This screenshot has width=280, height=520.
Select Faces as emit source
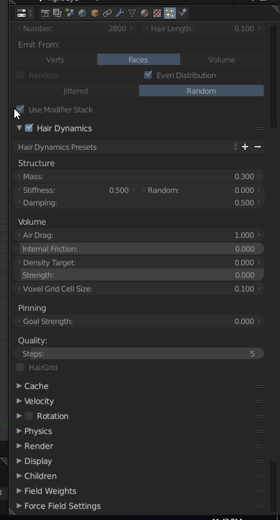point(138,60)
